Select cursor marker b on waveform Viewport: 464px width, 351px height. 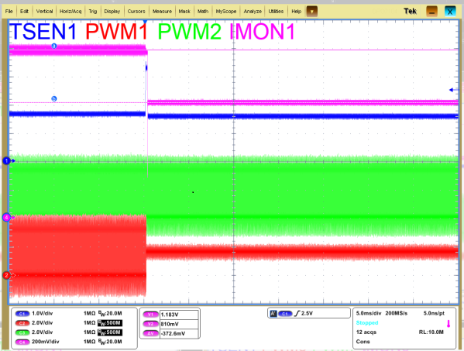pos(54,98)
